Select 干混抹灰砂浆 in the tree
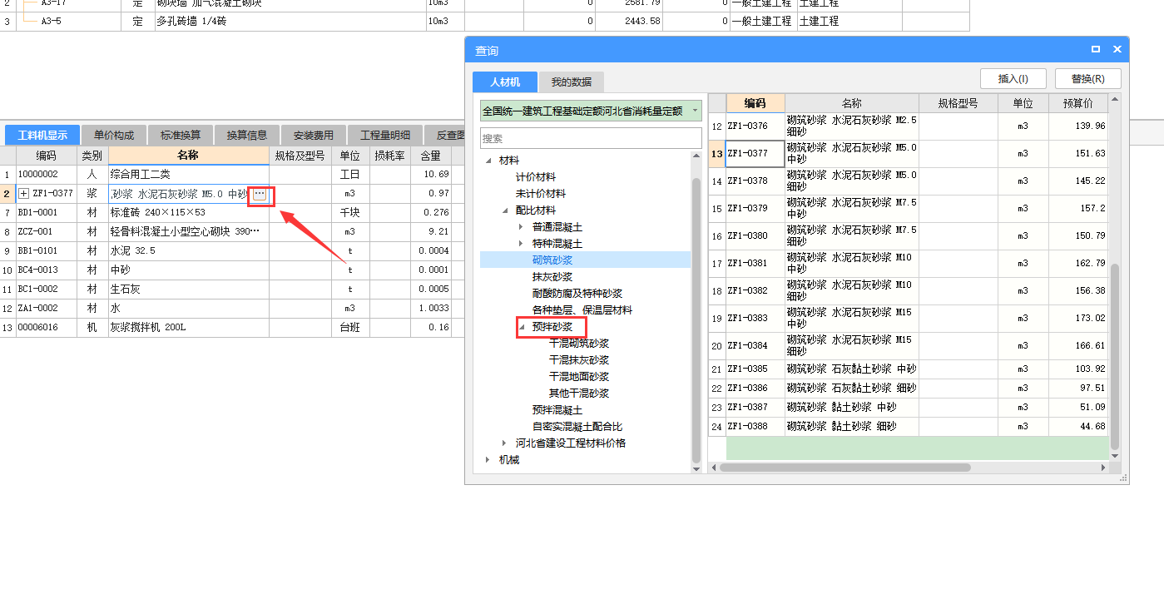 [579, 360]
